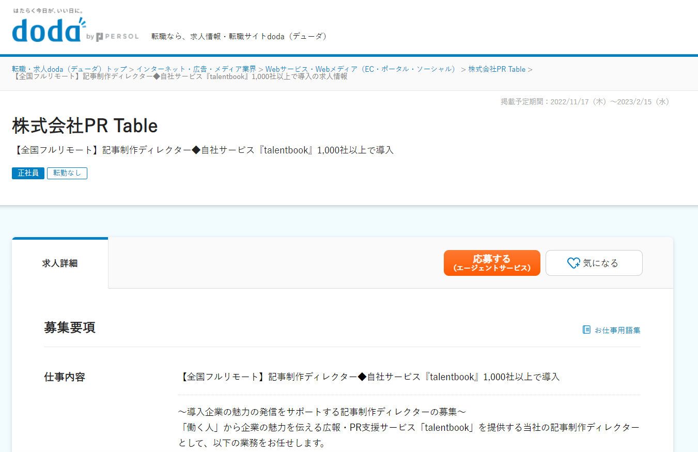Click the 転勤なし tag
The height and width of the screenshot is (452, 698).
tap(67, 173)
